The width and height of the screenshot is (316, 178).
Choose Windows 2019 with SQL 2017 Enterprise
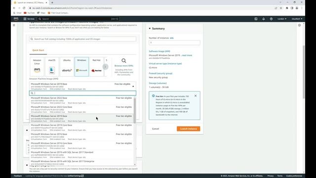coord(81,163)
